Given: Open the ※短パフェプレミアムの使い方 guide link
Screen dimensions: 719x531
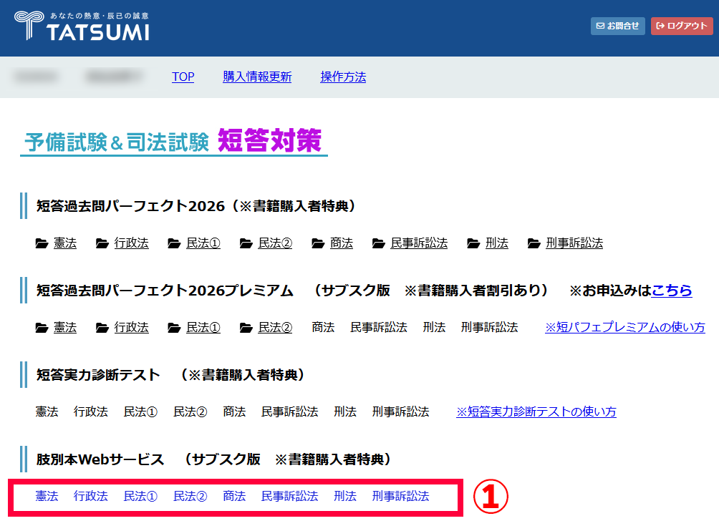Looking at the screenshot, I should [624, 327].
